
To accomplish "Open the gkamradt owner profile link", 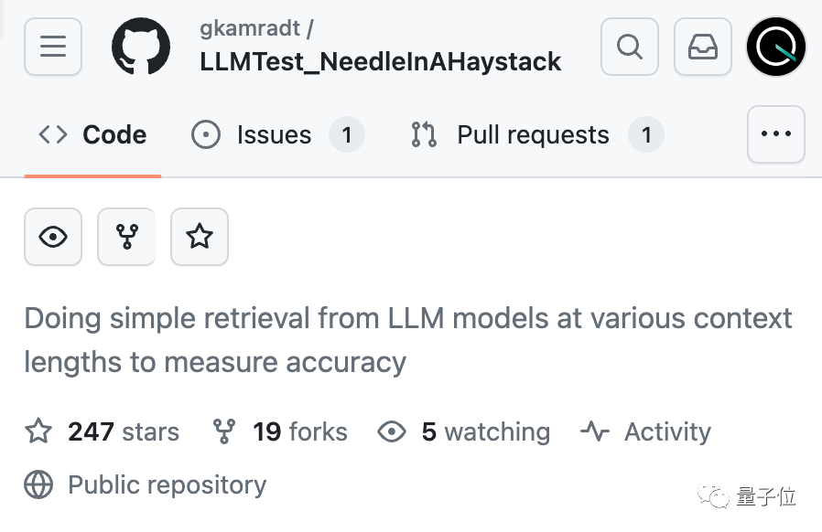I will 249,28.
